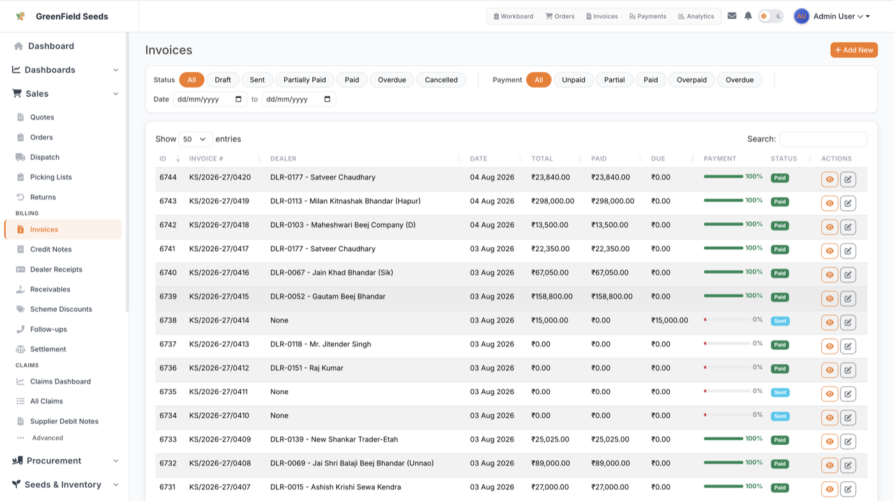Screen dimensions: 894x501
Task: Filter status by Sent
Action: pyautogui.click(x=257, y=80)
